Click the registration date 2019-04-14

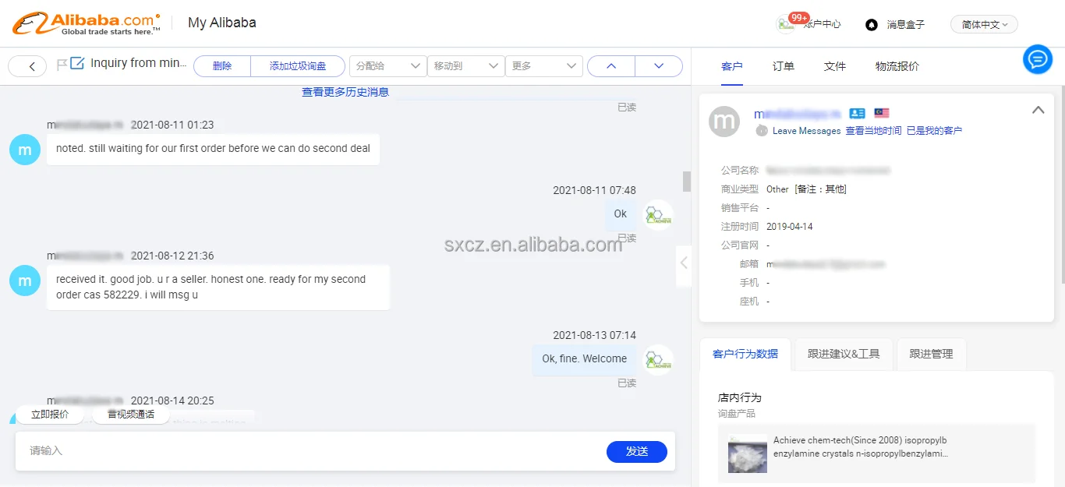(790, 227)
